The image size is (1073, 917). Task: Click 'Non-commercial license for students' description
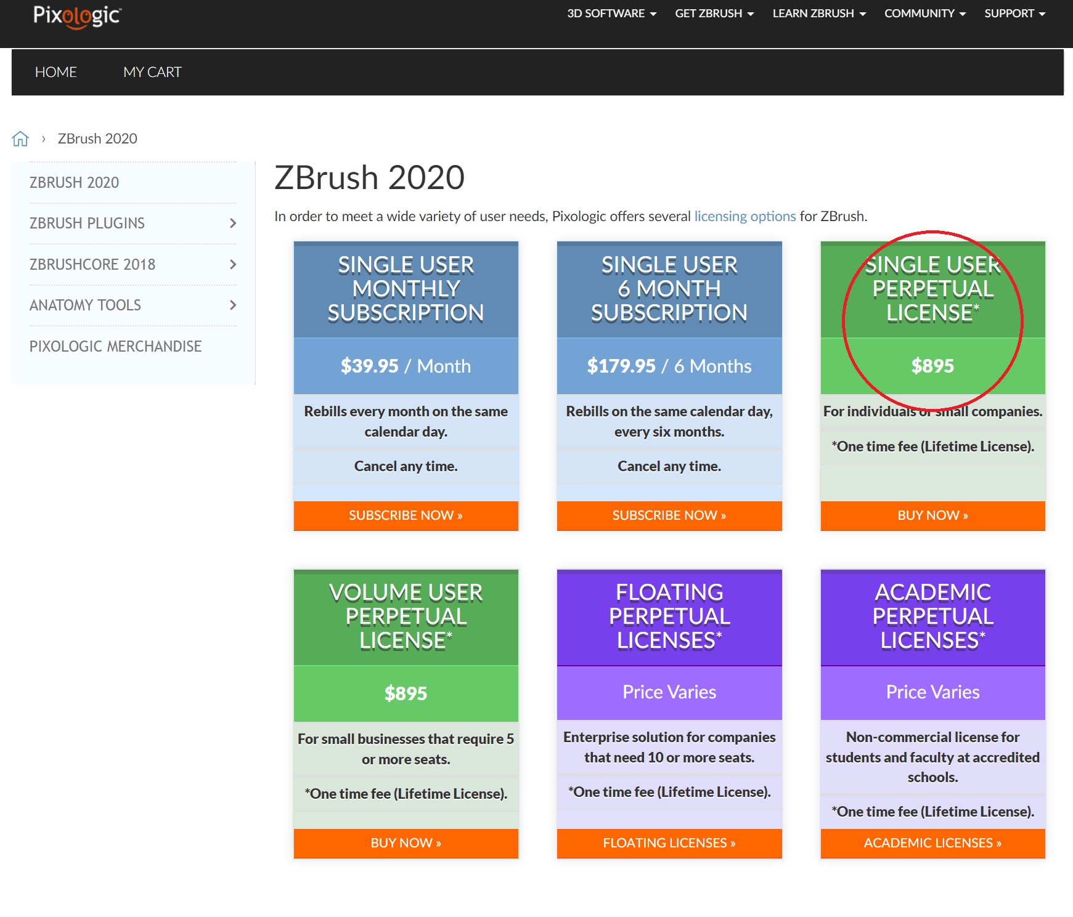tap(933, 757)
